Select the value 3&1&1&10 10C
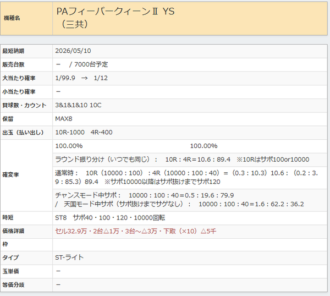 [x=78, y=105]
